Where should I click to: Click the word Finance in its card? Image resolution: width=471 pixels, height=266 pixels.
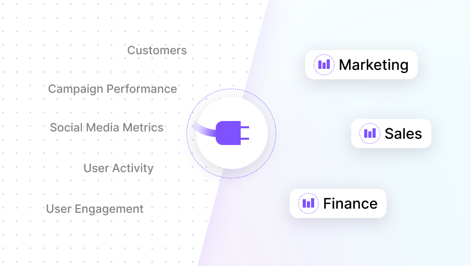(350, 203)
